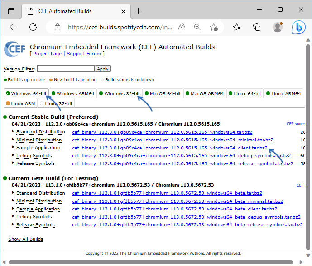Switch to the Linux ARM tab

click(20, 103)
